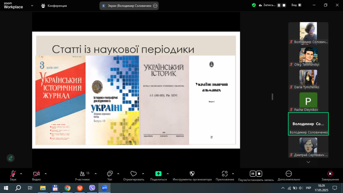Open shared screen options ellipsis button
Viewport: 343px width, 193px height.
155,6
